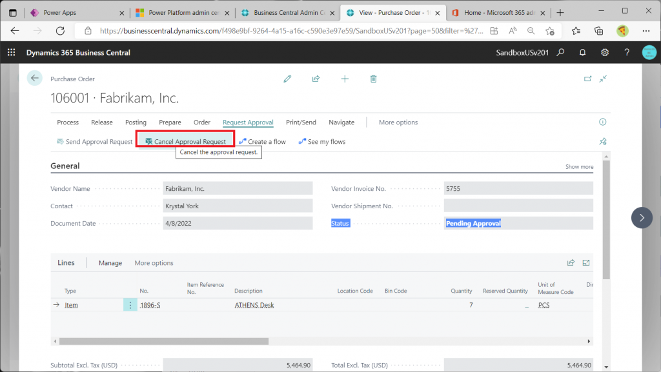Click the Contact field Krystal York
Screen dimensions: 661x372
click(x=238, y=206)
